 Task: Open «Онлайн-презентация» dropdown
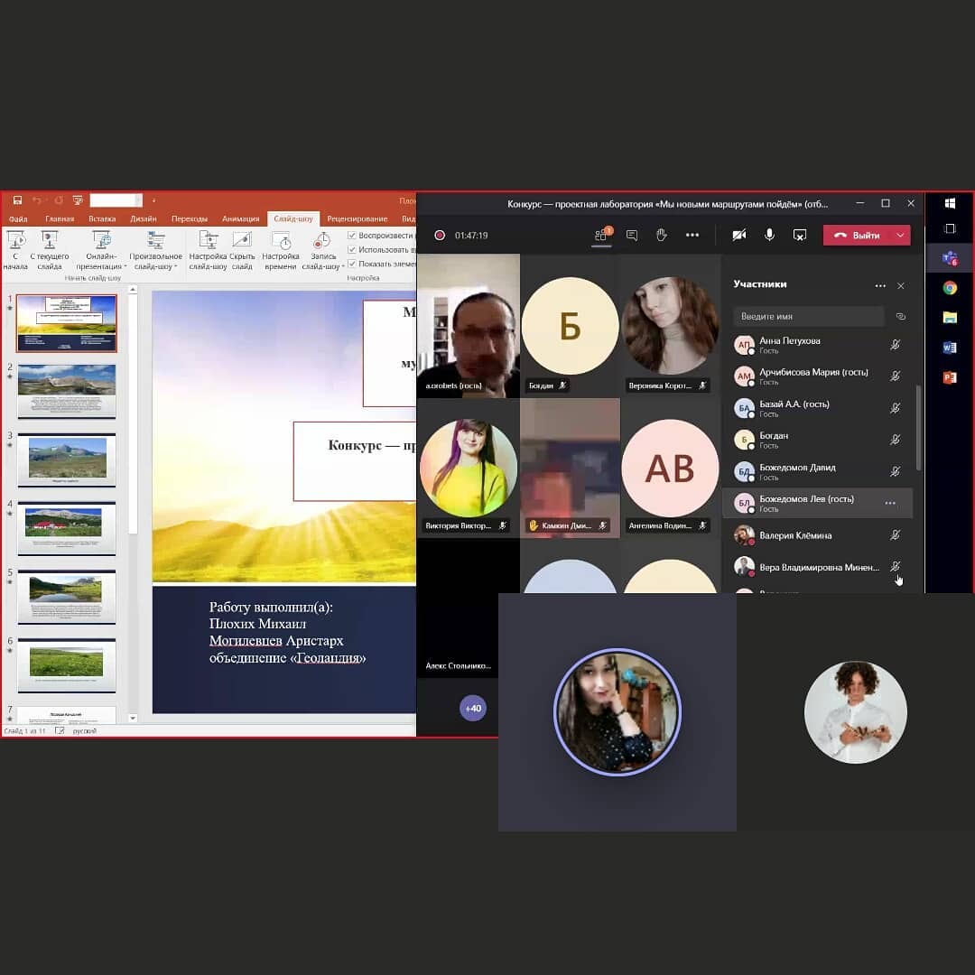pyautogui.click(x=101, y=250)
